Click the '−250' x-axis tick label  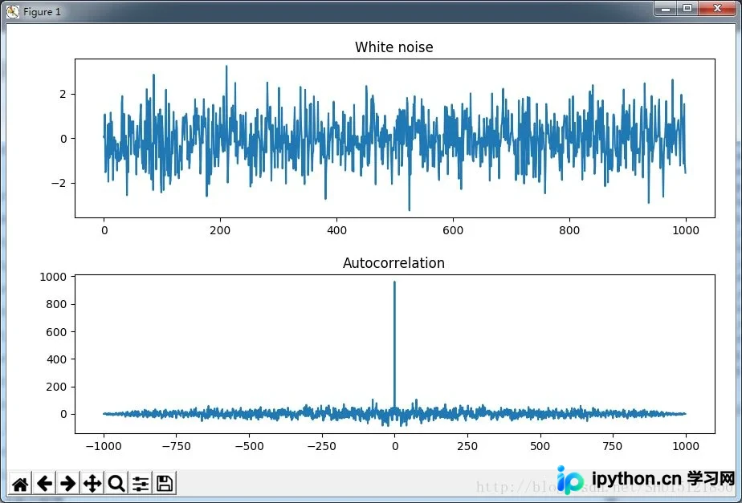322,446
